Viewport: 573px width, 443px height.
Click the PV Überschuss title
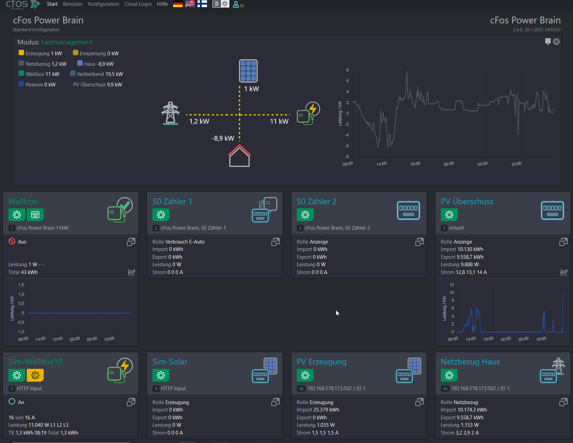click(467, 202)
